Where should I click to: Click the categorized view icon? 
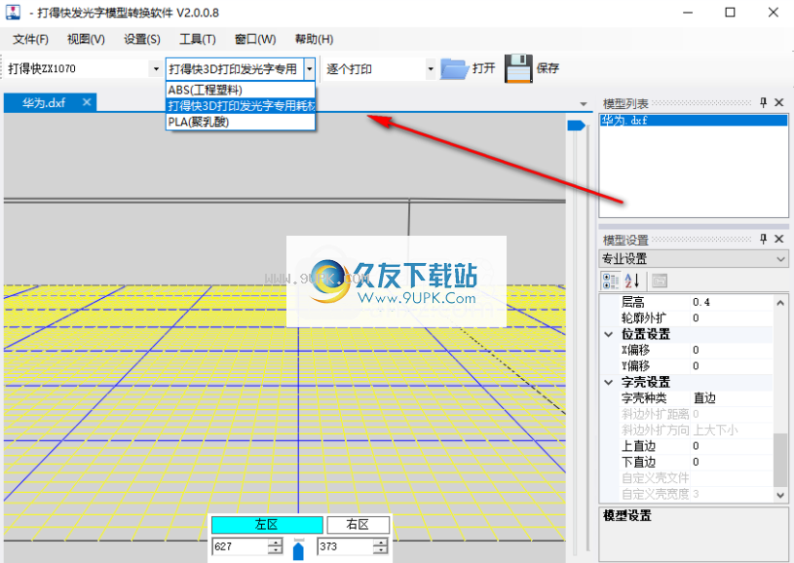tap(611, 281)
